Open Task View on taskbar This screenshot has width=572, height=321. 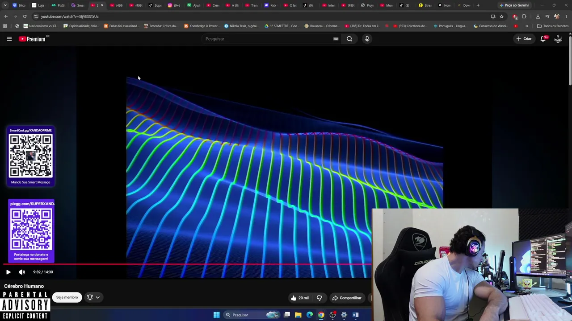click(x=287, y=315)
